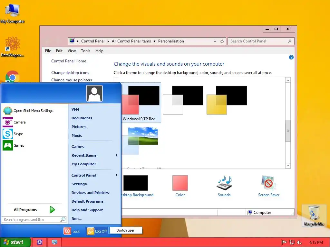Click Change desktop icons link
The height and width of the screenshot is (247, 330).
[x=70, y=73]
